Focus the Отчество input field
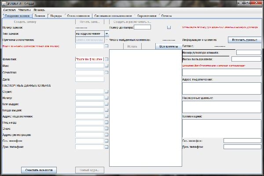 (90, 73)
